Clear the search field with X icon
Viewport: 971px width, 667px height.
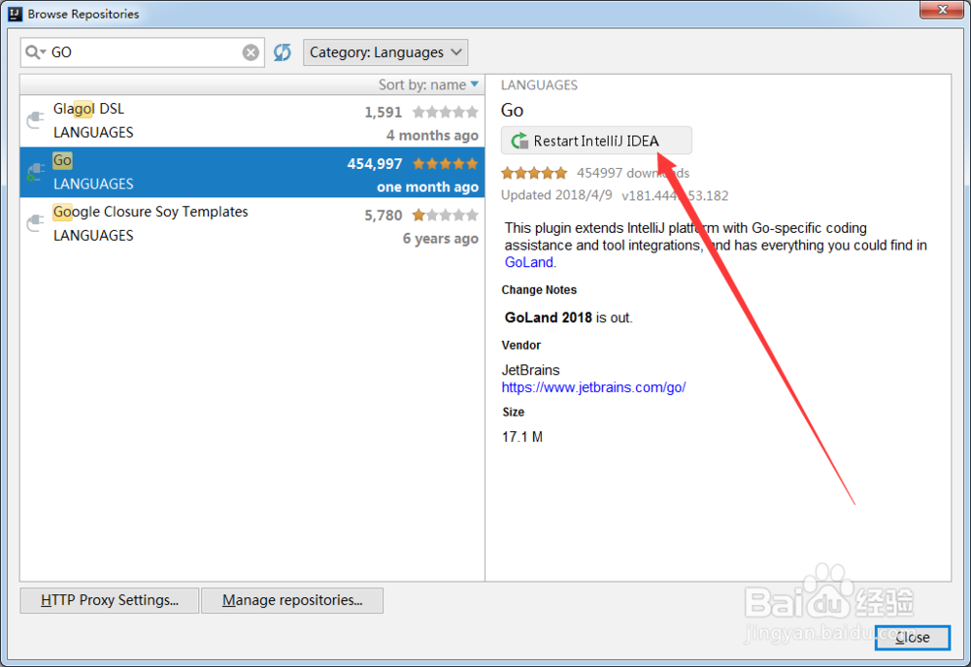pos(251,52)
